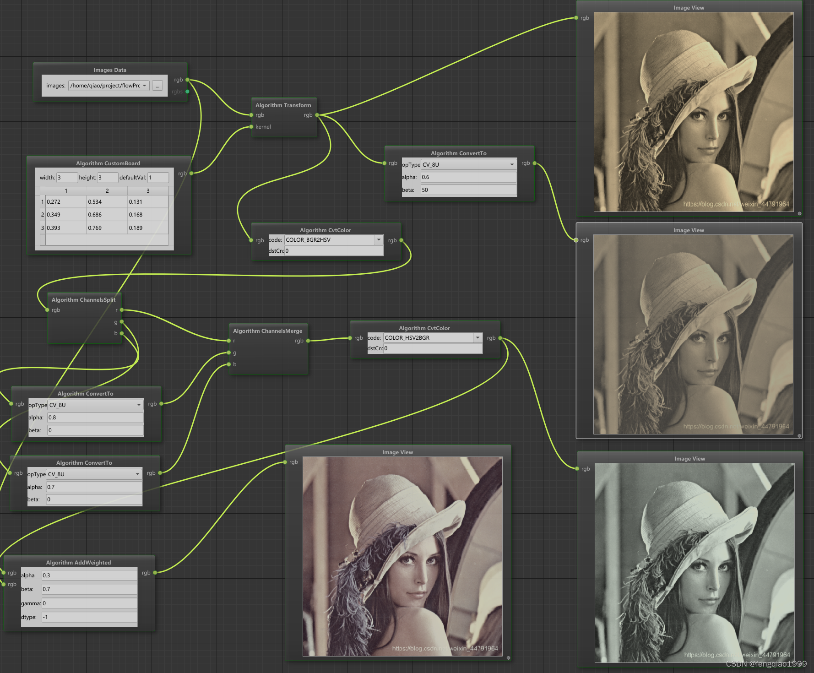Select the table cell with value 0.534
Viewport: 814px width, 673px height.
click(x=107, y=202)
